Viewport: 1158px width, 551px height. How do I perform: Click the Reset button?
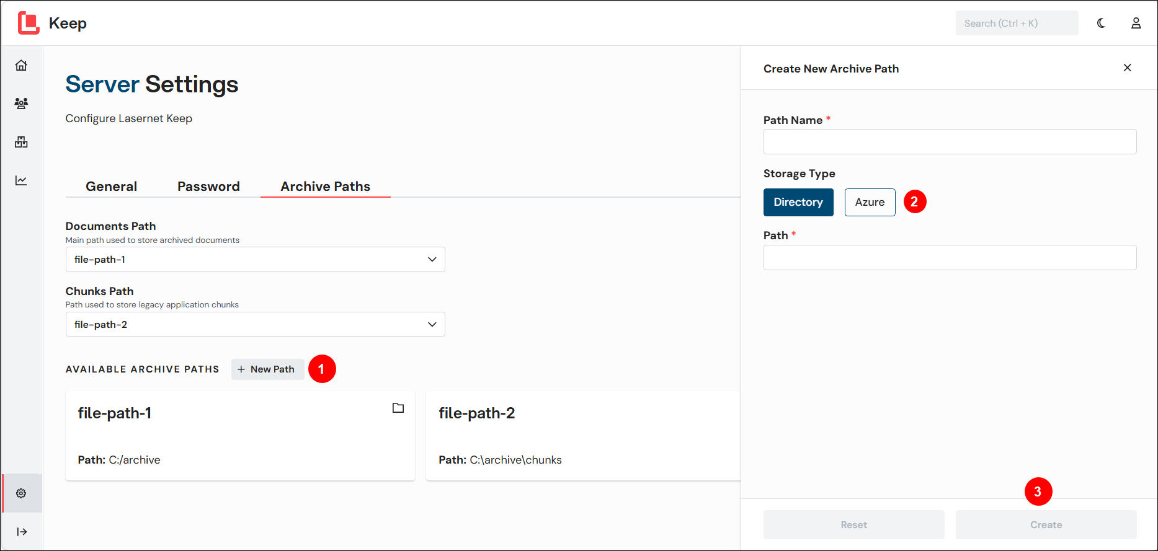853,524
